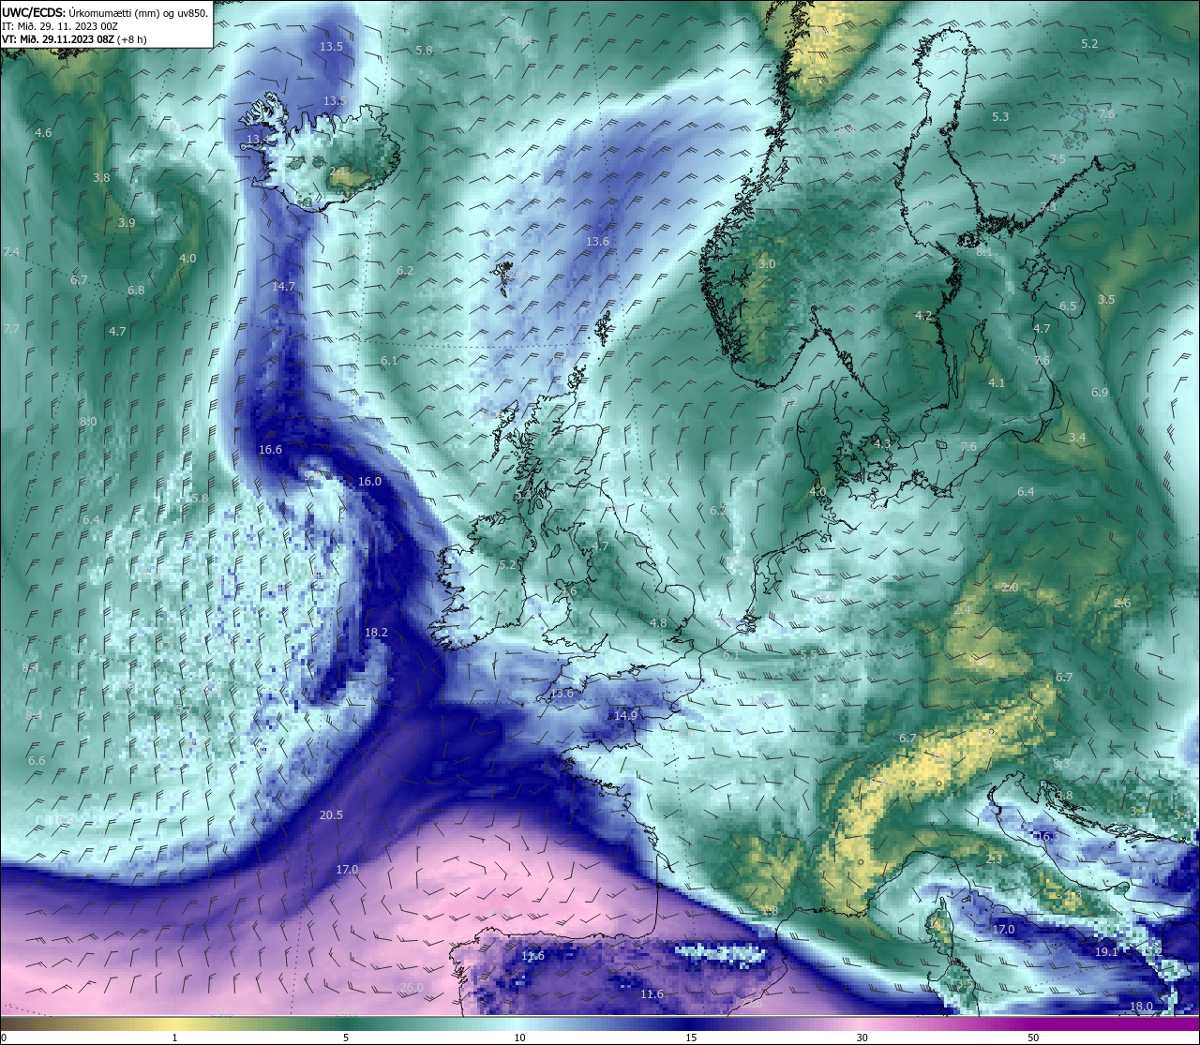
Task: Click the 16.0 value on the map
Action: tap(369, 481)
